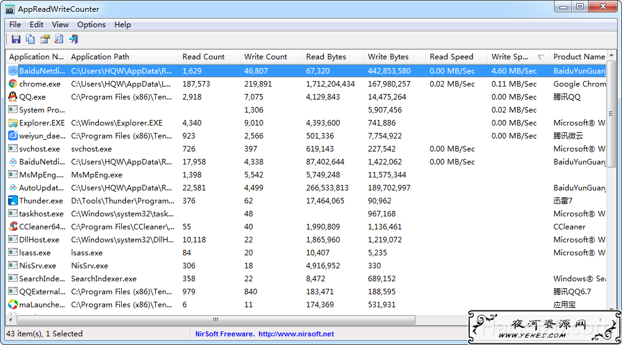Click the '43 item(s), 1 Selected' status text
The width and height of the screenshot is (622, 345).
(45, 333)
